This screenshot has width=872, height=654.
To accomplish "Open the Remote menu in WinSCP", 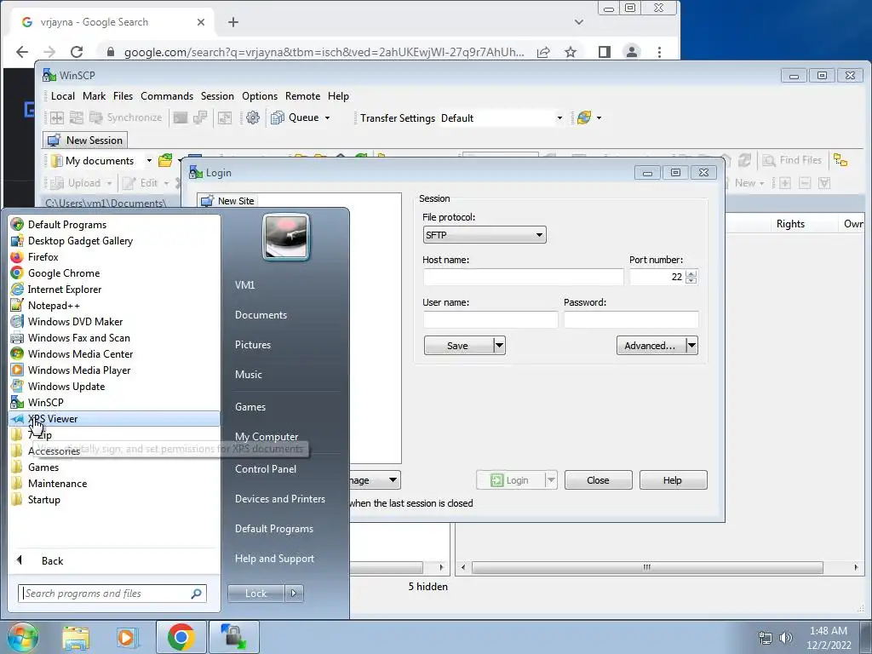I will 302,96.
